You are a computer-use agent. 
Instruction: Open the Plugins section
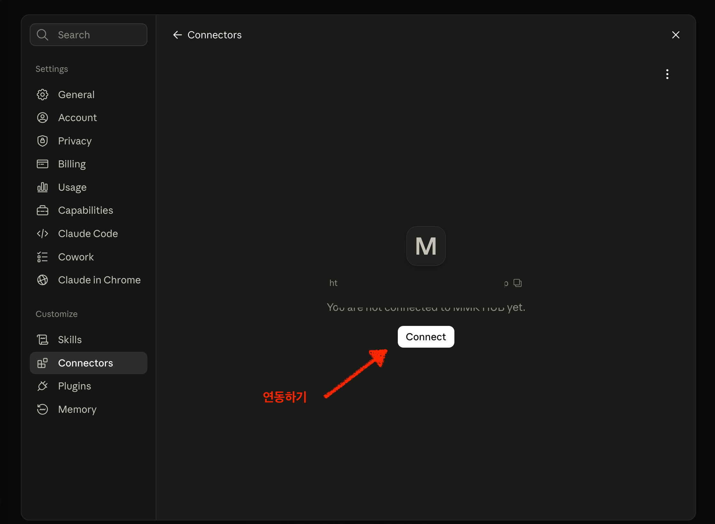[89, 386]
